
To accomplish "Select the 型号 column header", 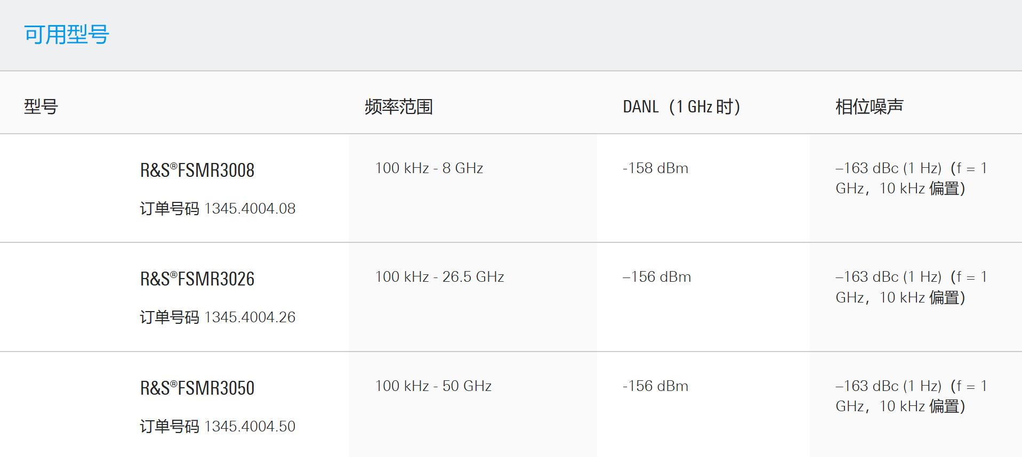I will point(41,107).
